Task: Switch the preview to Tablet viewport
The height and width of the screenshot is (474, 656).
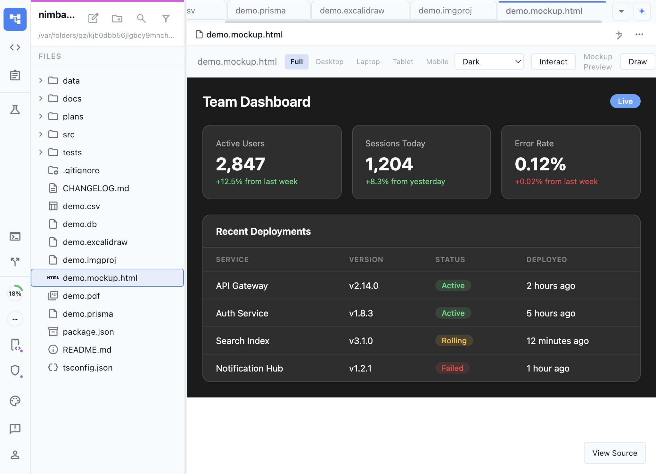Action: 403,61
